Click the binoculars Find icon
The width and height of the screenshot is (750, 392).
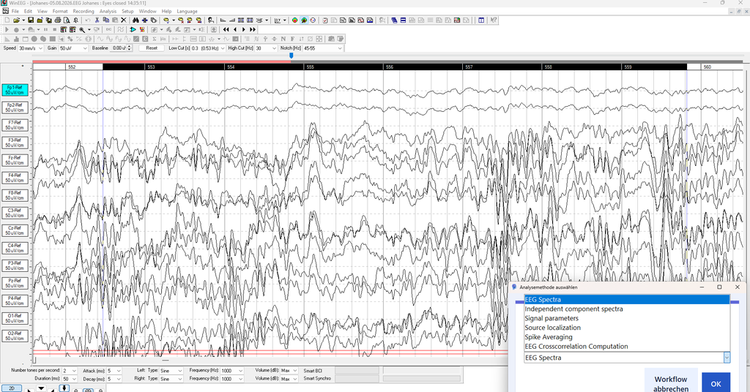135,20
